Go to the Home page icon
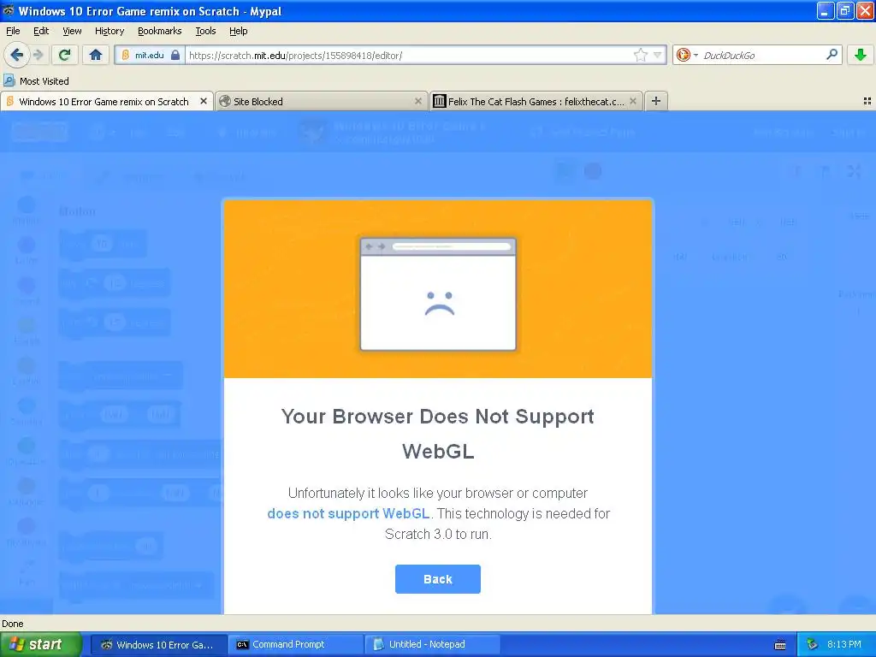This screenshot has height=657, width=876. coord(96,55)
